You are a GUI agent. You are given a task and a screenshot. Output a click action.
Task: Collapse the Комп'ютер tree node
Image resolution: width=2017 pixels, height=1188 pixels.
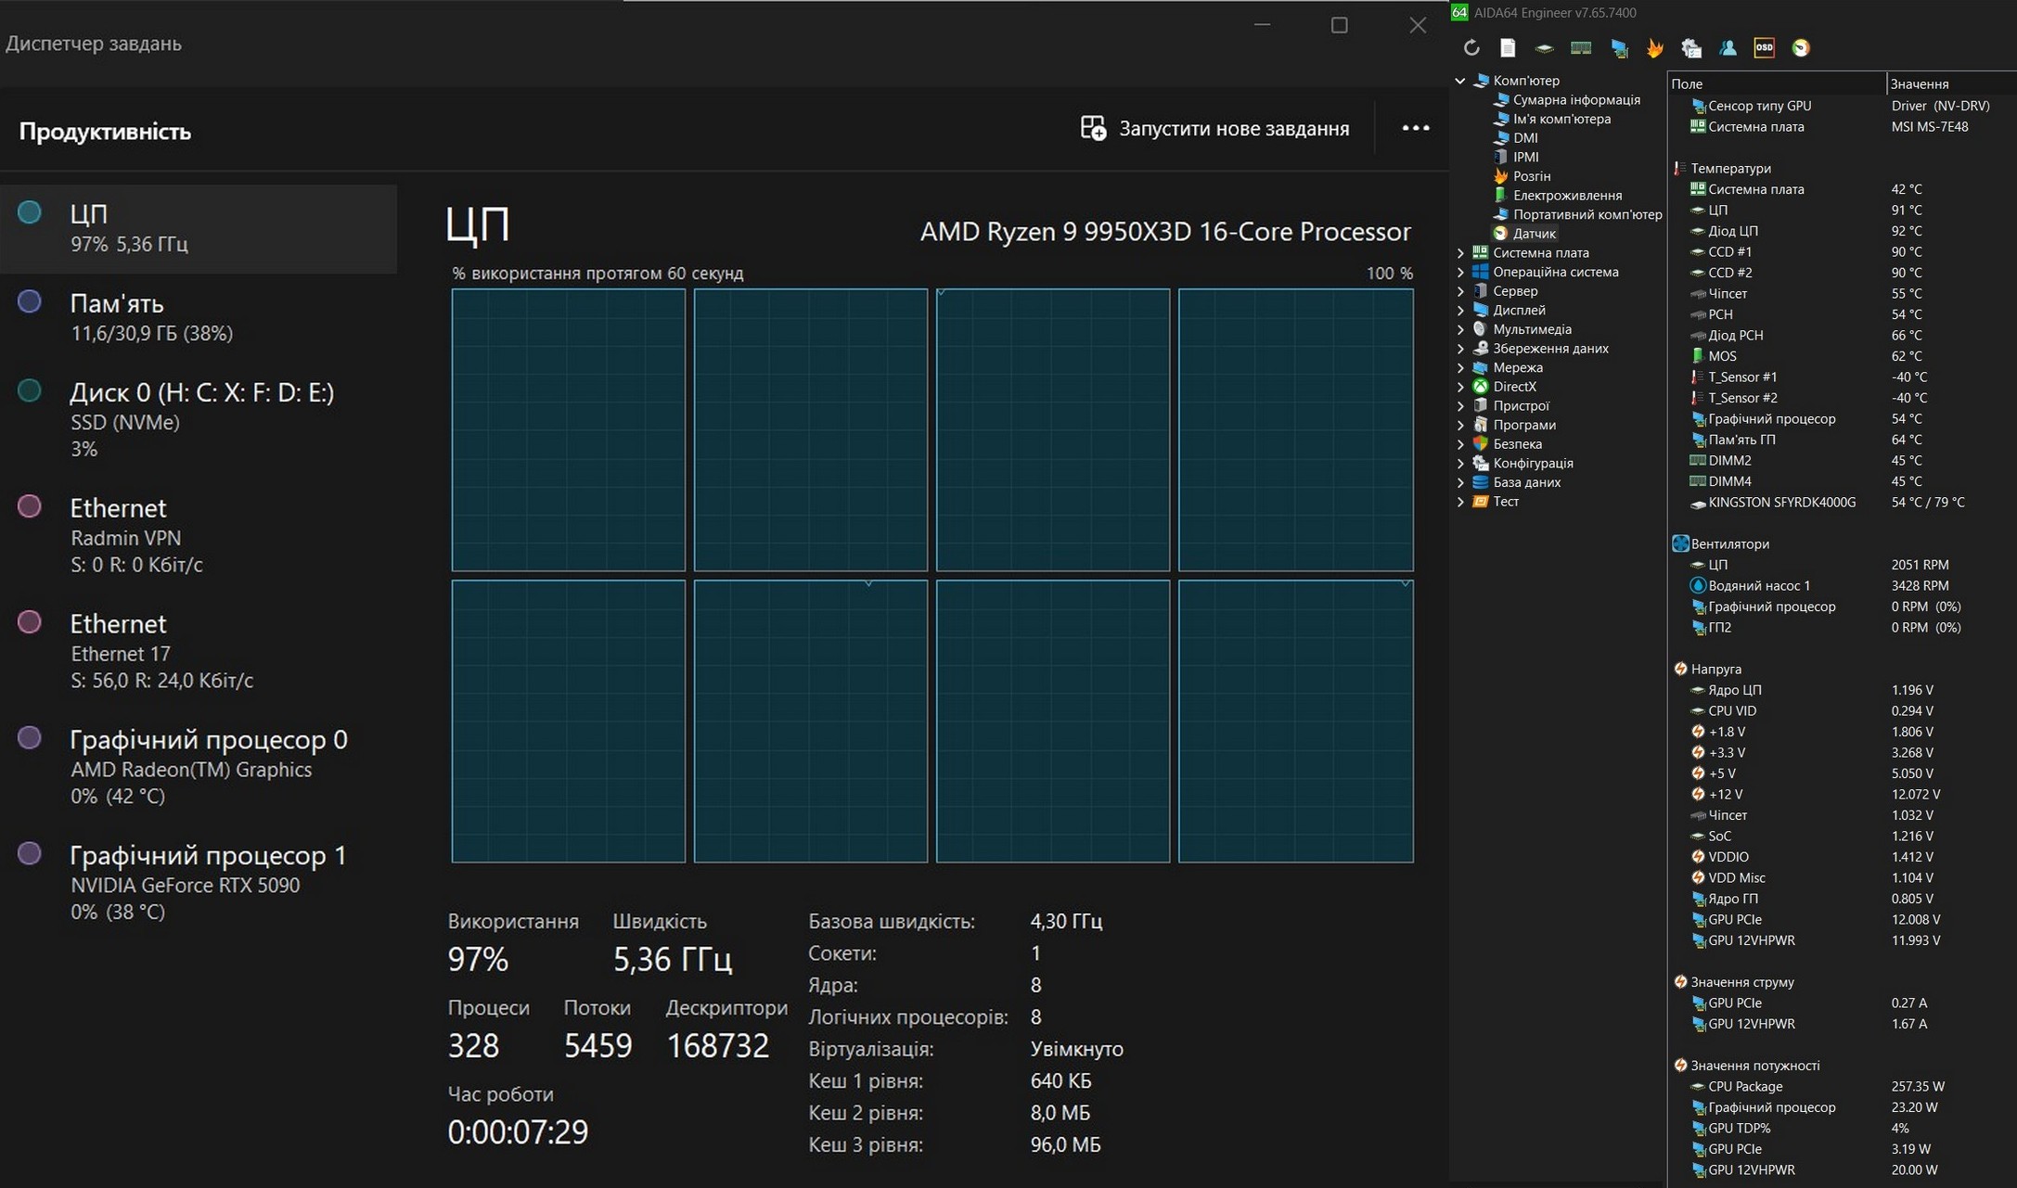tap(1460, 81)
